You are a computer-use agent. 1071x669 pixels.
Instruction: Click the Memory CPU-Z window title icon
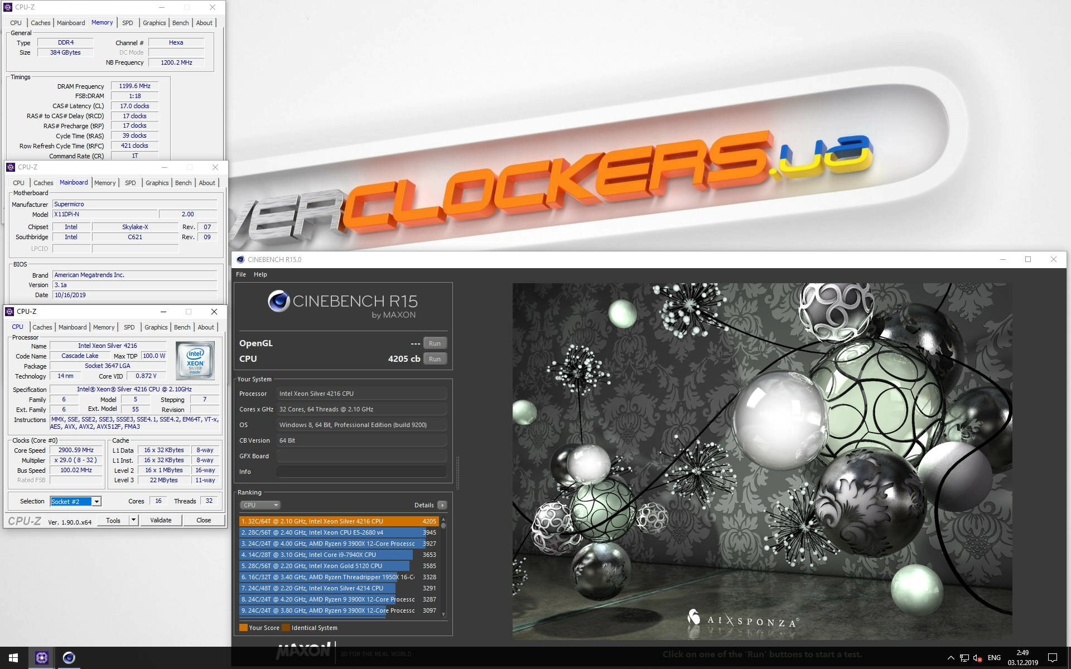(x=8, y=7)
